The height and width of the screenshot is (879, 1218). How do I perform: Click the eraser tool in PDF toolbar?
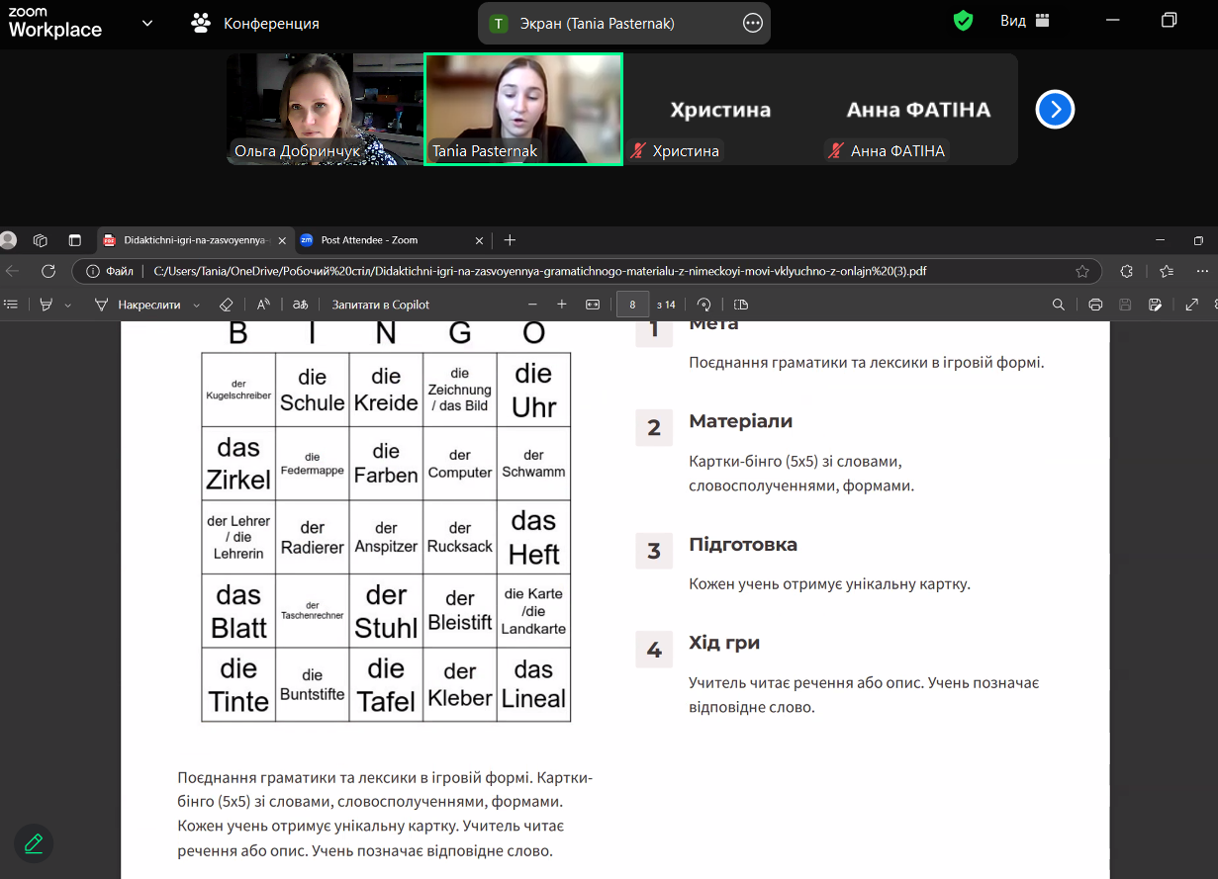coord(226,305)
